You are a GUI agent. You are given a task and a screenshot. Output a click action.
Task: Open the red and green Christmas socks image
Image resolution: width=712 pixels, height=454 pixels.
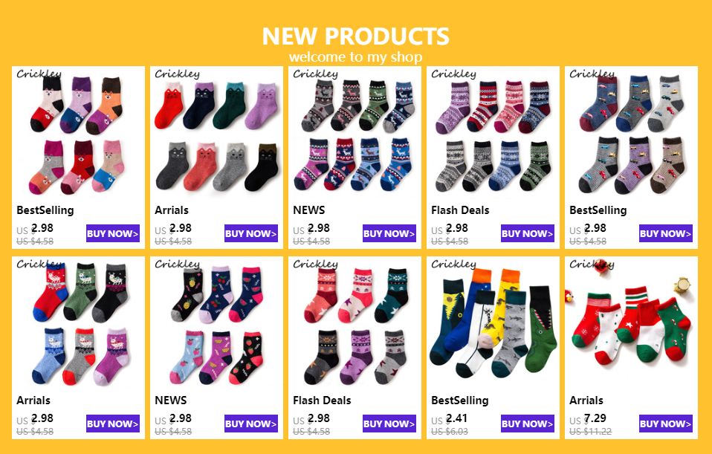tap(631, 323)
